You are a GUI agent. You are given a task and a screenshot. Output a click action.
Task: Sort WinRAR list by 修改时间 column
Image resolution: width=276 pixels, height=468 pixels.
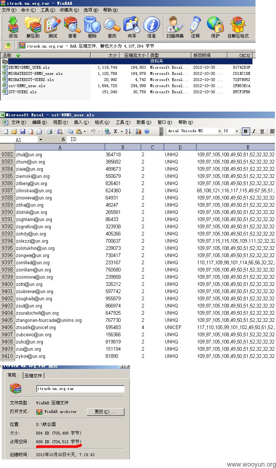coord(209,55)
